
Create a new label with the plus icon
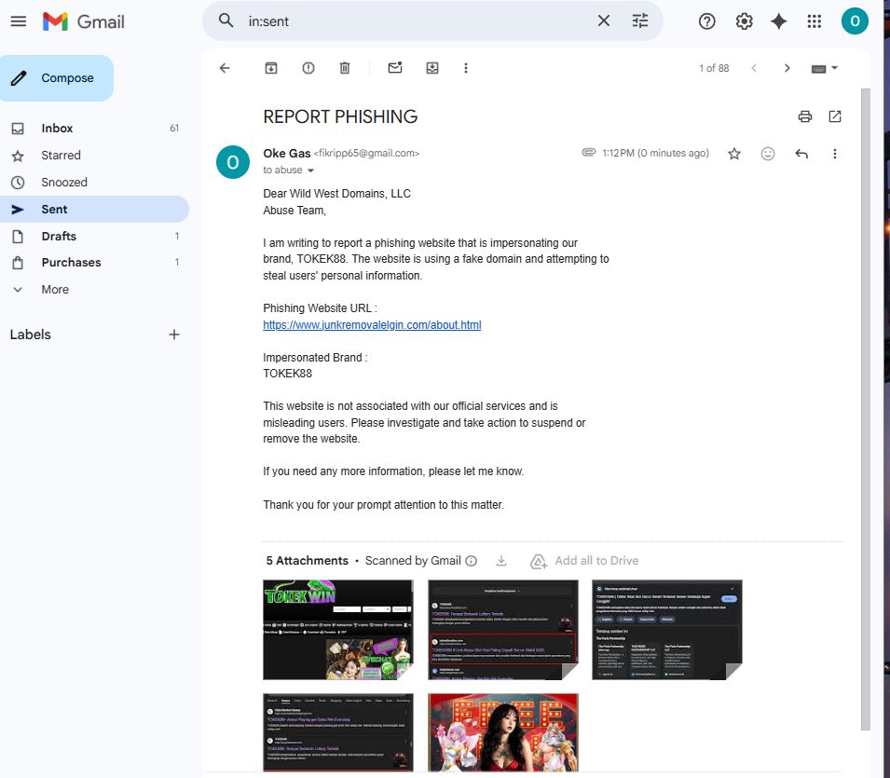174,334
